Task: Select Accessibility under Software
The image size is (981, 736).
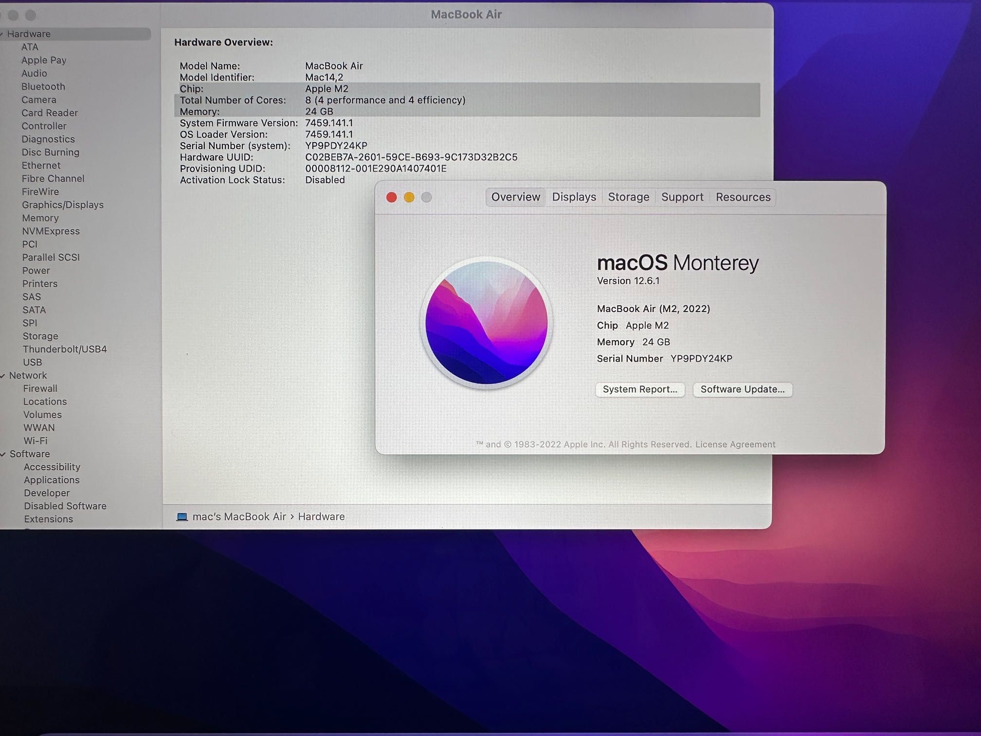Action: coord(52,467)
